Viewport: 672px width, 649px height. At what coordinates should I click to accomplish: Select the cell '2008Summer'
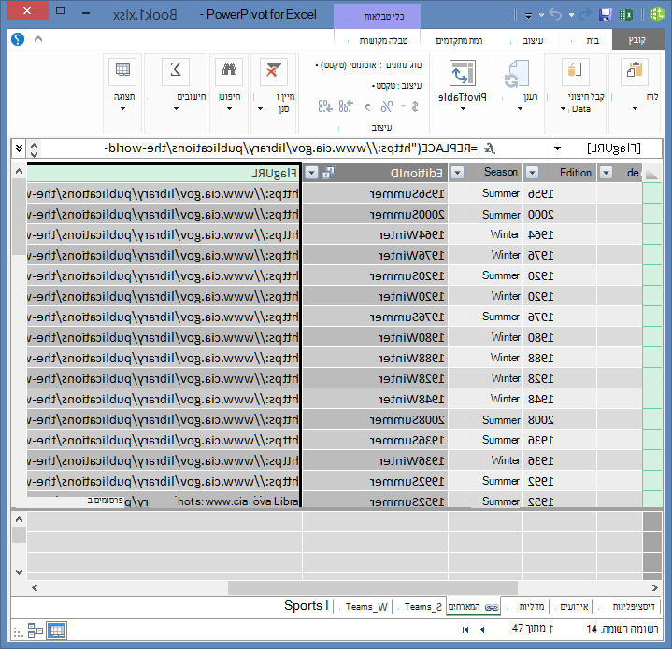point(376,420)
